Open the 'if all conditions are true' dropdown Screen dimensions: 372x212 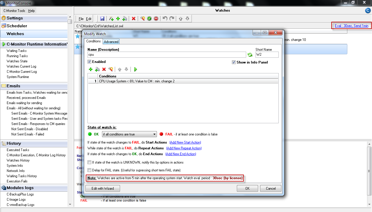pos(129,134)
